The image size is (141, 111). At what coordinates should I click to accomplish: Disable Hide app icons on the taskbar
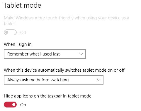pyautogui.click(x=10, y=105)
